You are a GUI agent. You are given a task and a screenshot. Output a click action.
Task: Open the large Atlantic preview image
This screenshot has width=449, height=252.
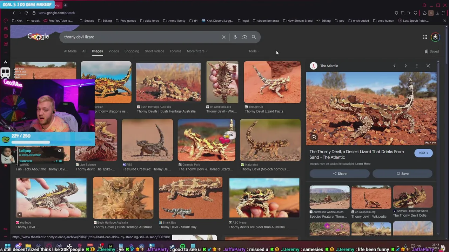[371, 108]
